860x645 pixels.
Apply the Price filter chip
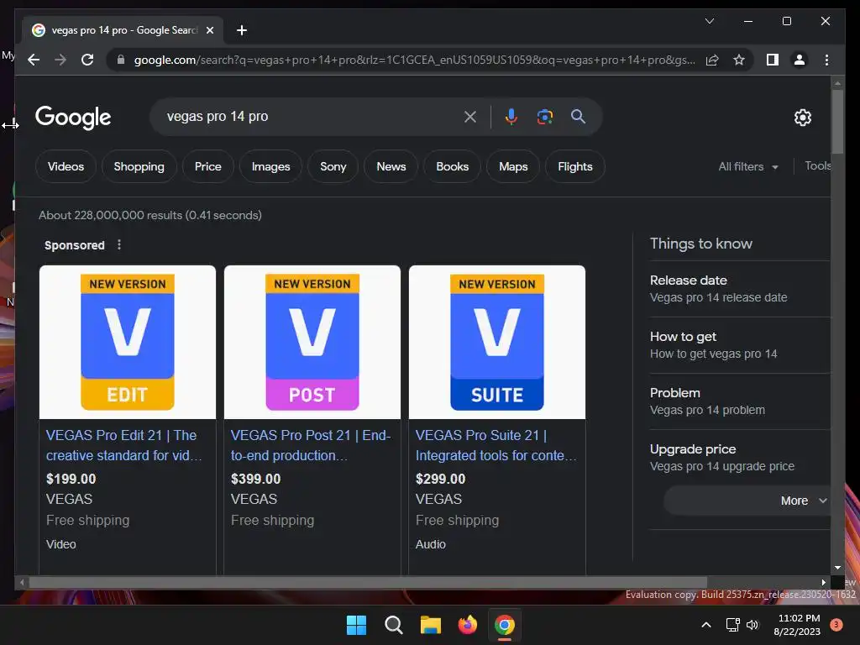(x=208, y=166)
